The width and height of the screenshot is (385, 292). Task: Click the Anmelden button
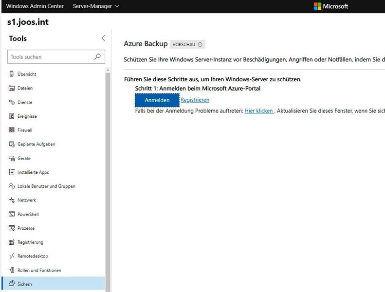157,100
